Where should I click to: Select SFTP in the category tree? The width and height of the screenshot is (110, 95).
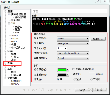(x=17, y=32)
